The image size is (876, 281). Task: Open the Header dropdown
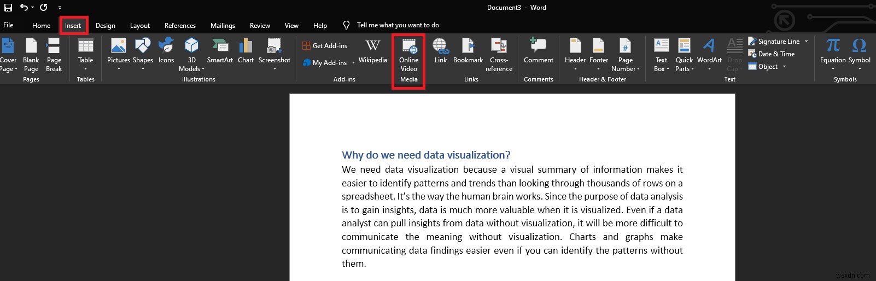point(575,54)
